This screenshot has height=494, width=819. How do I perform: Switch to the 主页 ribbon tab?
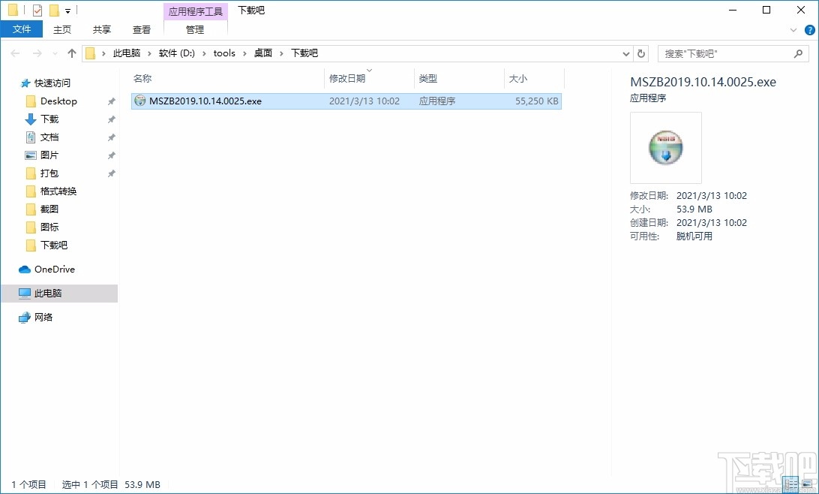tap(62, 30)
